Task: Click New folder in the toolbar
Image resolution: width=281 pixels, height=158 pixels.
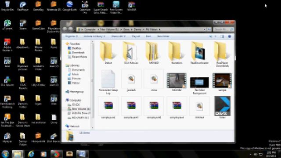Action: pos(163,36)
